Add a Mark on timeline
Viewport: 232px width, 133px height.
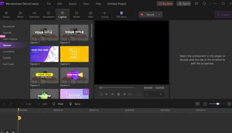(58, 104)
